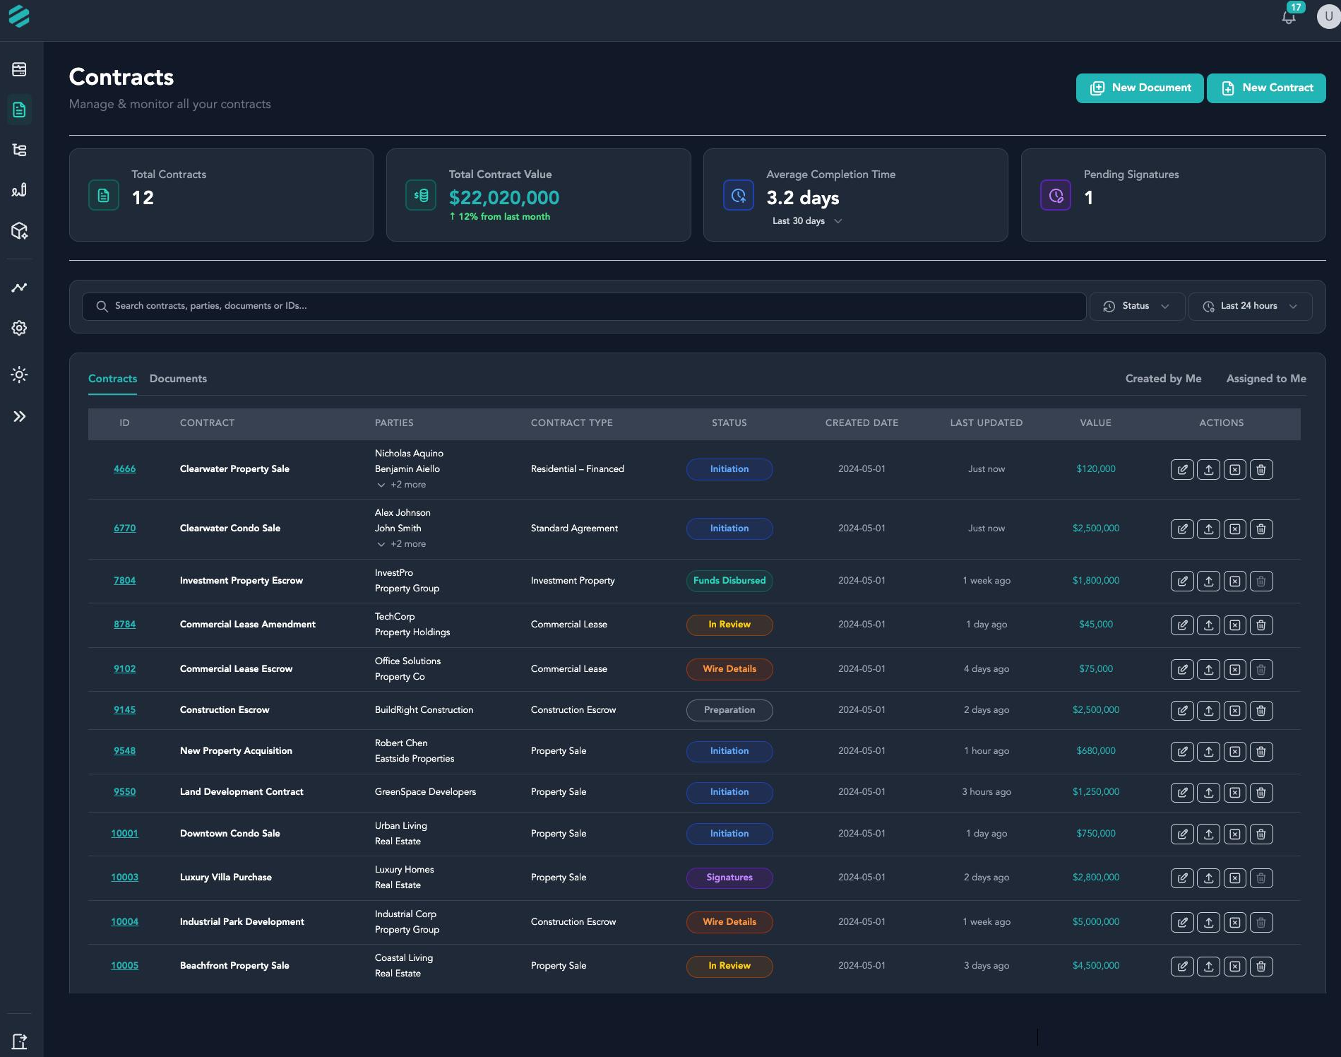Collapse the sidebar with the double-arrow toggle
Viewport: 1341px width, 1057px height.
pyautogui.click(x=19, y=416)
